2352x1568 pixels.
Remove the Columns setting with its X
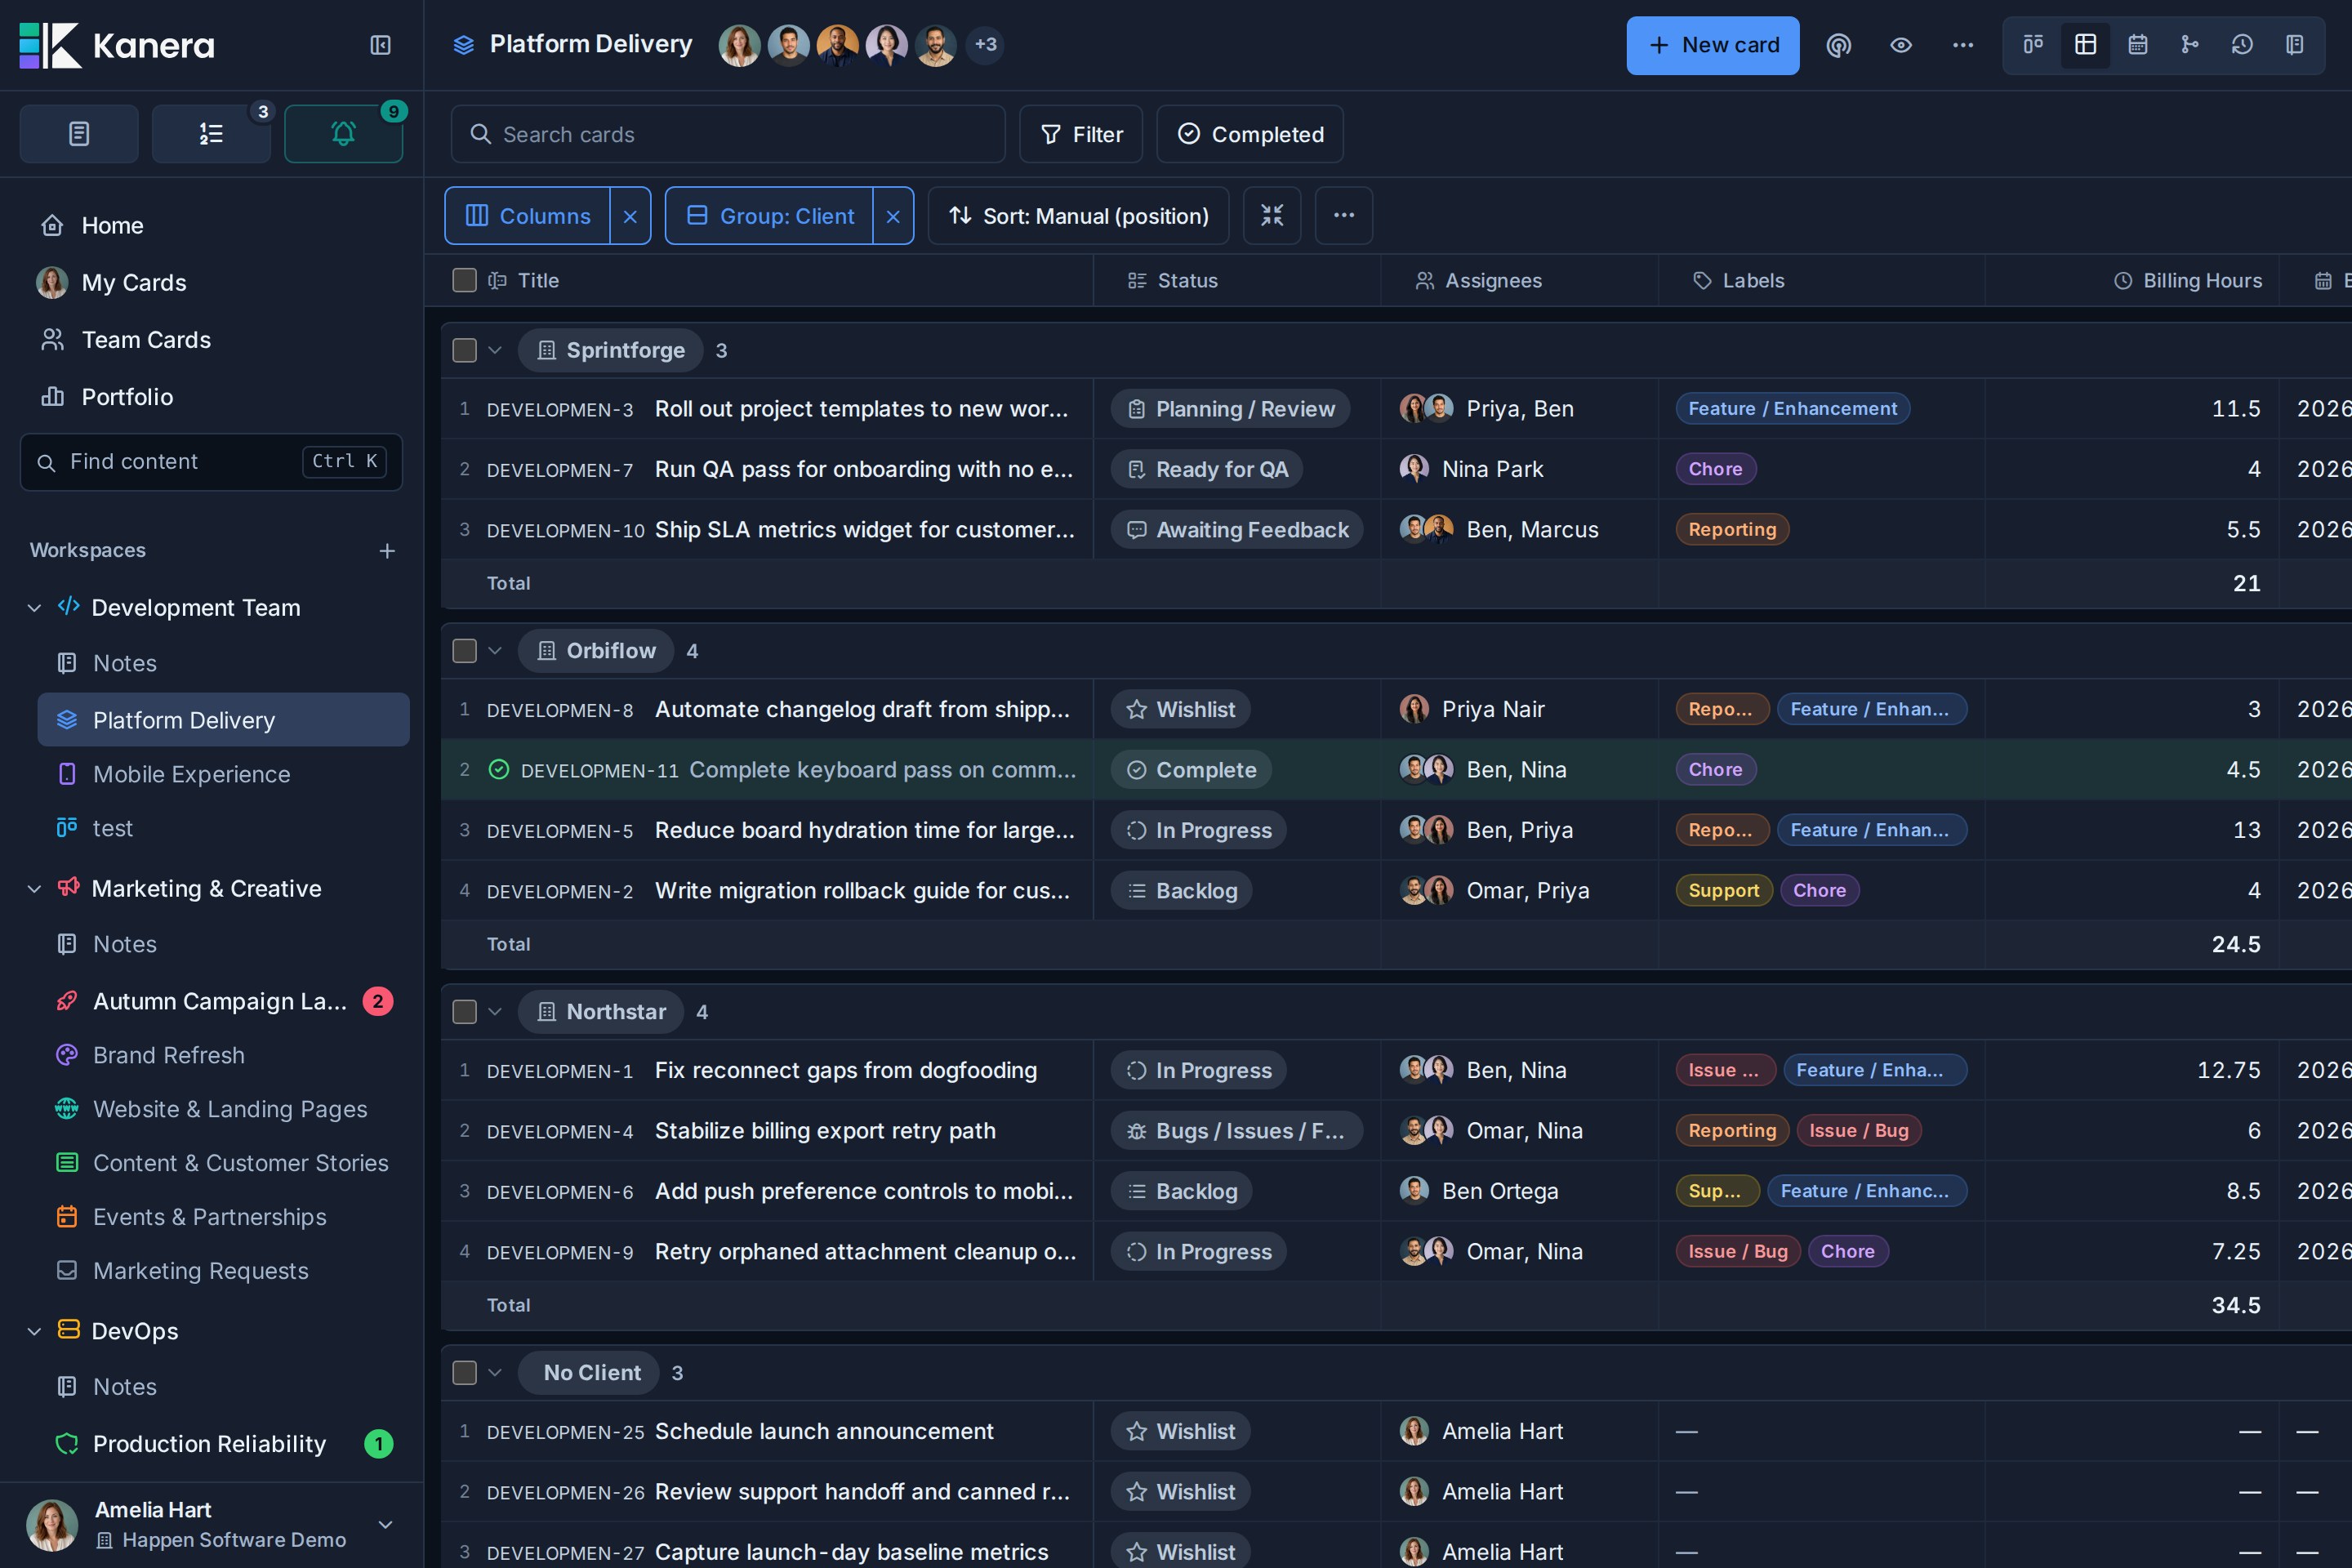tap(630, 216)
